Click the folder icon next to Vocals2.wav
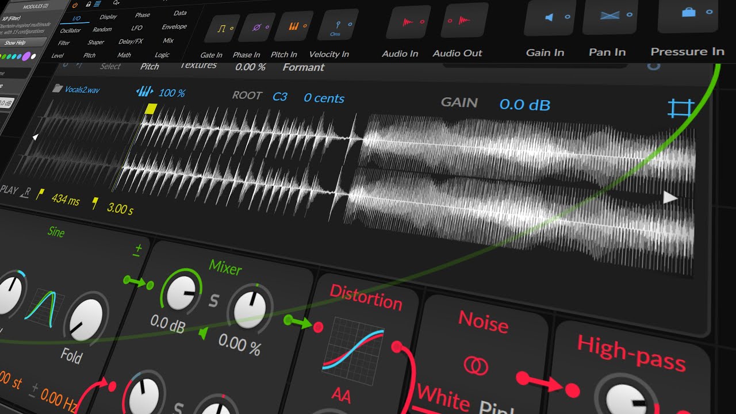This screenshot has height=414, width=736. (57, 89)
